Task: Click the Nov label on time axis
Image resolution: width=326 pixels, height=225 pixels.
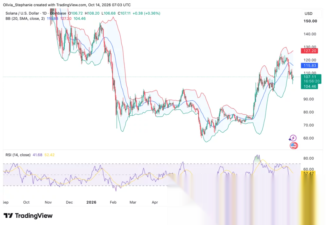Action: click(x=48, y=202)
